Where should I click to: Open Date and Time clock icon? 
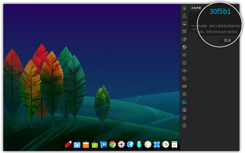click(184, 63)
